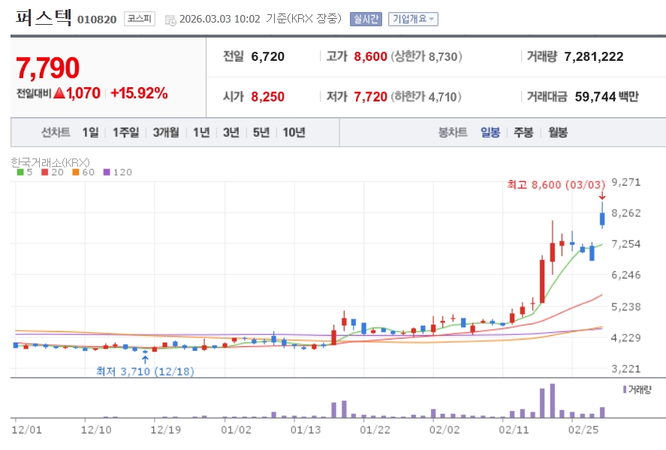Click the 실시간 realtime badge

pyautogui.click(x=366, y=19)
